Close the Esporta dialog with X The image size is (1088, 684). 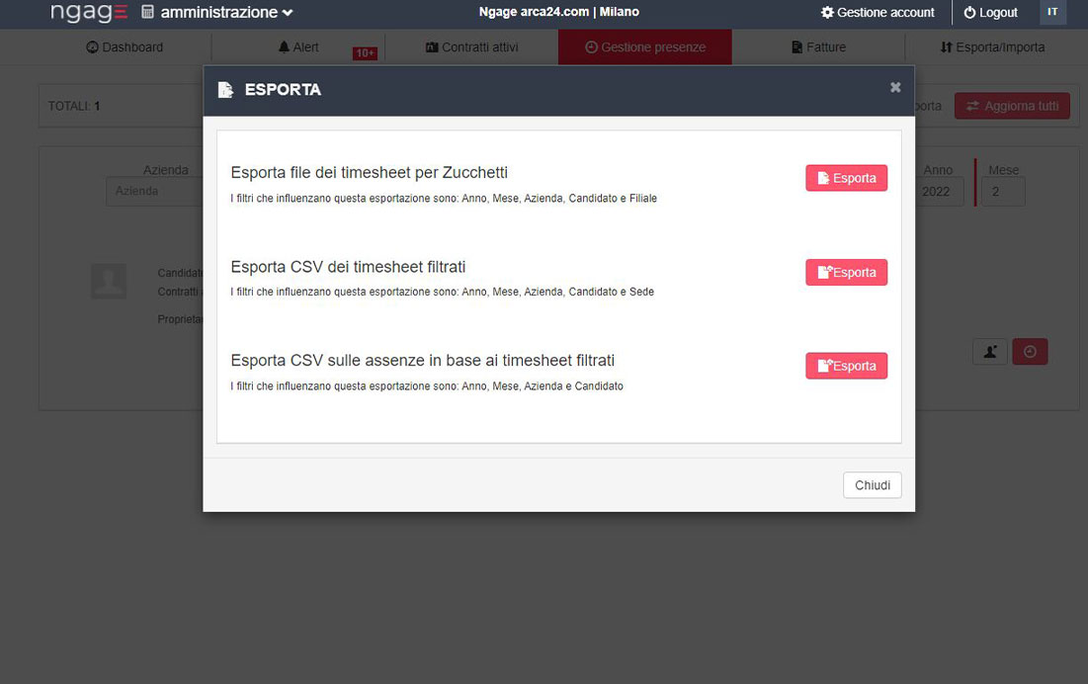coord(895,88)
